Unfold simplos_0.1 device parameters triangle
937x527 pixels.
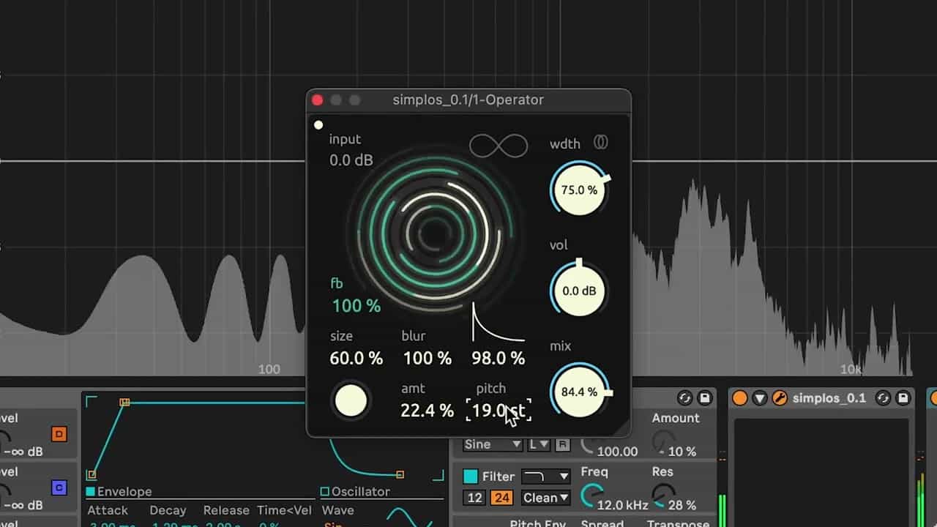coord(760,398)
